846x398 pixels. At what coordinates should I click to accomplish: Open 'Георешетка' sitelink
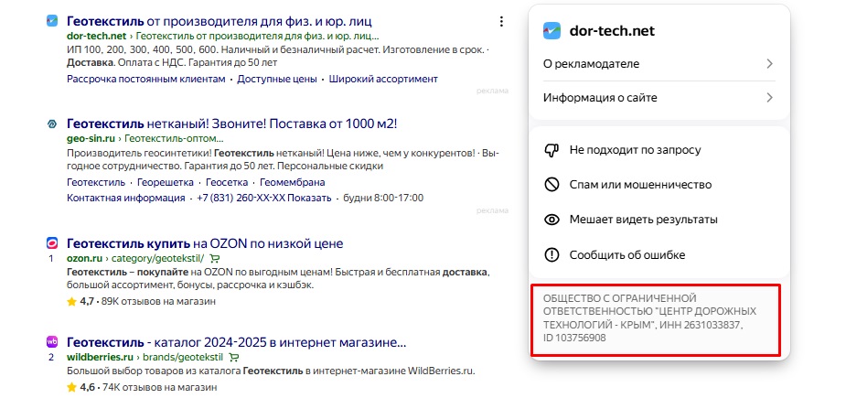tap(166, 182)
